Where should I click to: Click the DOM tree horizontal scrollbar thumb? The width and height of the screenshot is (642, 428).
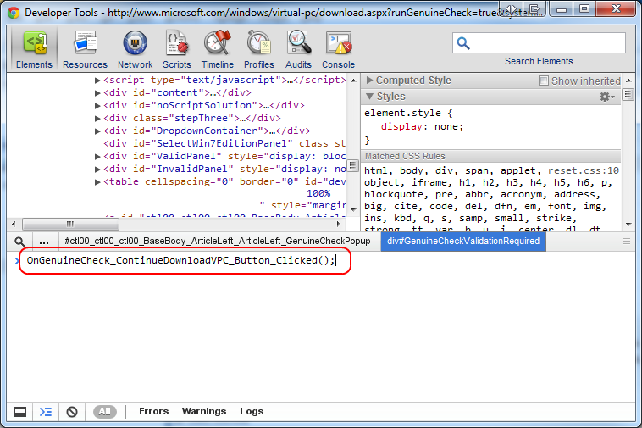tap(70, 224)
